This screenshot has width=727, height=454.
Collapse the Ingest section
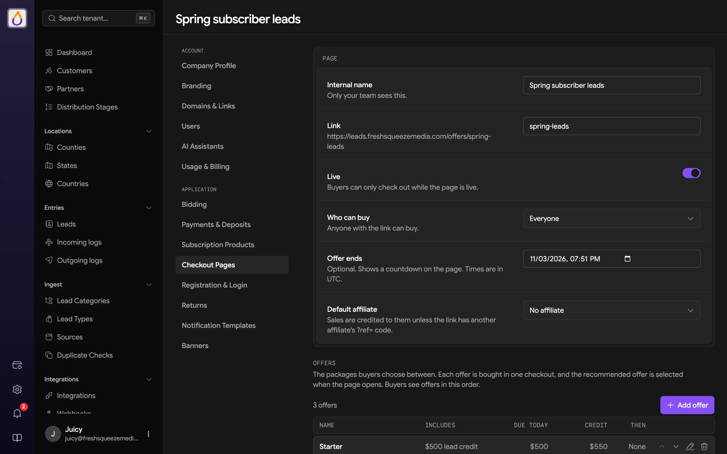click(x=149, y=284)
